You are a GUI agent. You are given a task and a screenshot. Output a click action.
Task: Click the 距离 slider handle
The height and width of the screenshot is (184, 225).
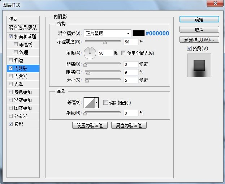coord(85,65)
